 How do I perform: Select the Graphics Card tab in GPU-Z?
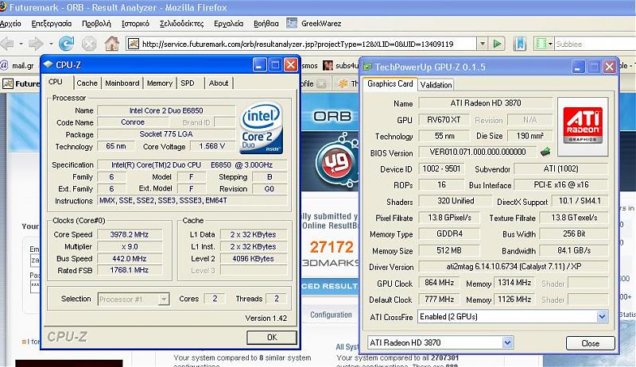point(390,84)
